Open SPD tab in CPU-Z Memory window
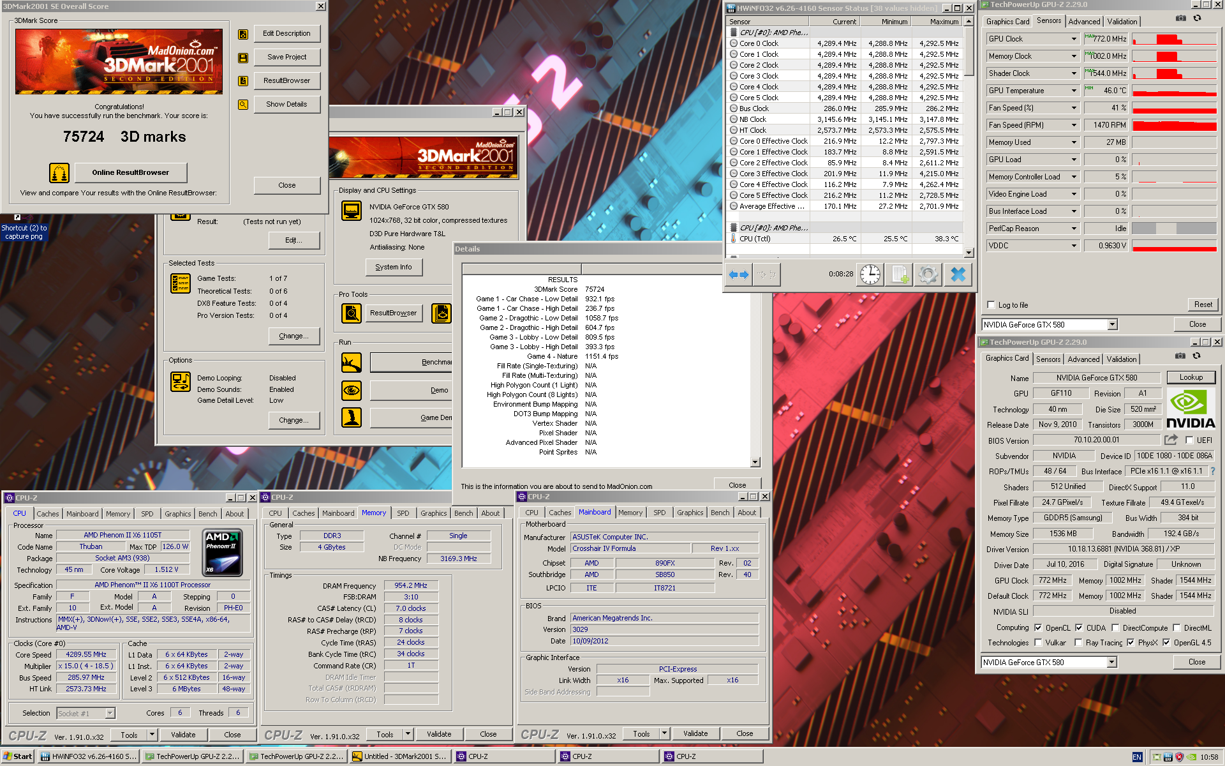 (403, 513)
